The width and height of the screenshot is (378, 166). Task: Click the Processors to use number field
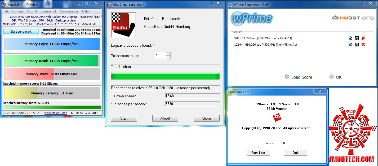click(160, 56)
